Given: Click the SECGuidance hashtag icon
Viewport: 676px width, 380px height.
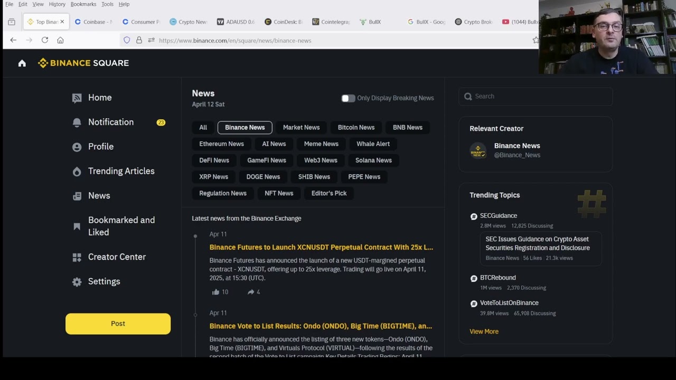Looking at the screenshot, I should click(474, 216).
